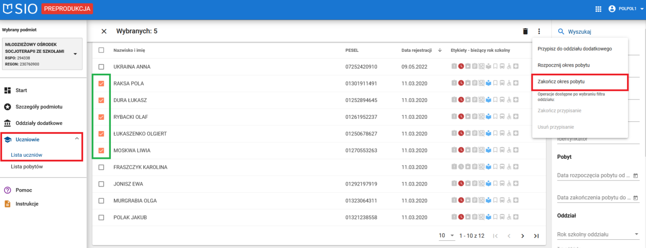
Task: Open Lista pobytów in the sidebar
Action: click(26, 167)
